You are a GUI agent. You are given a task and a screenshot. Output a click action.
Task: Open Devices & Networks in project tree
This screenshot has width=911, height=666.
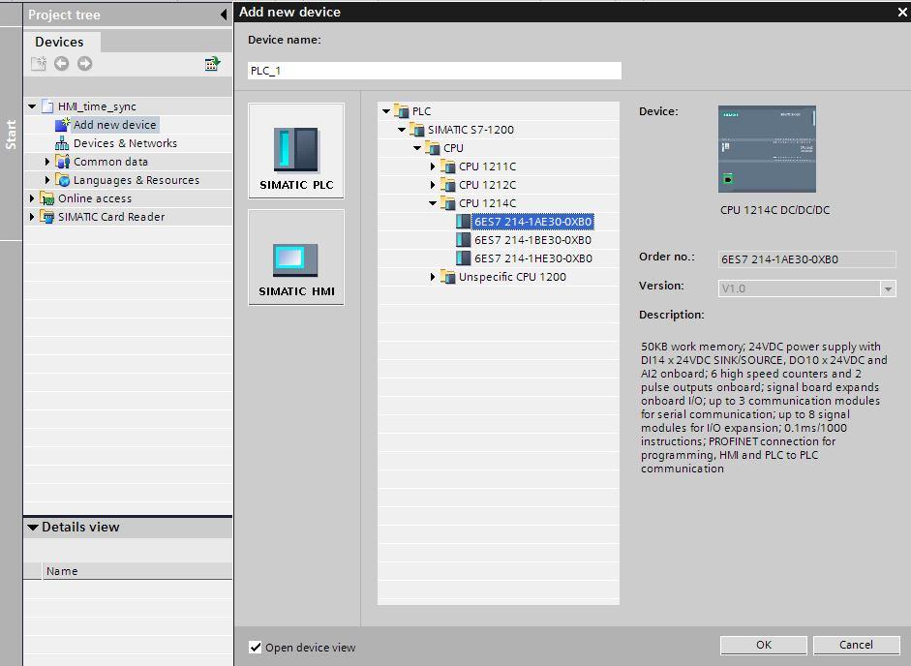[x=125, y=143]
